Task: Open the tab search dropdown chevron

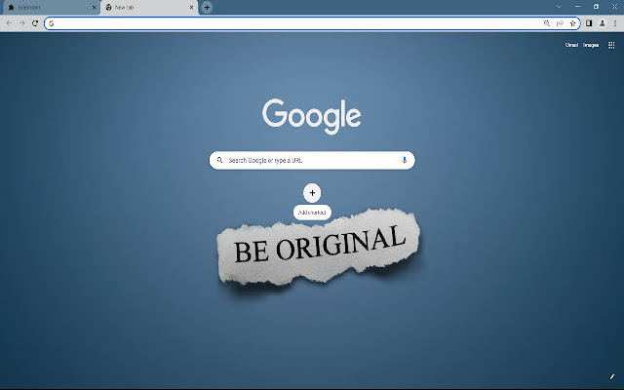Action: (559, 7)
